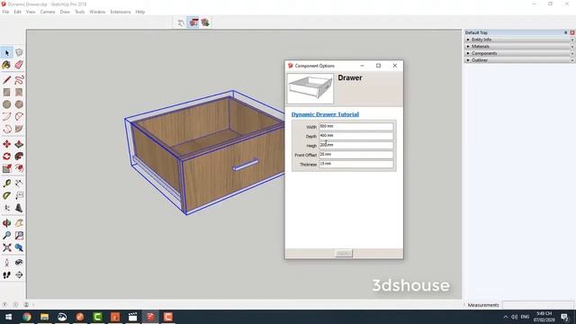Pick the Pie tool
The height and width of the screenshot is (324, 576).
[19, 129]
